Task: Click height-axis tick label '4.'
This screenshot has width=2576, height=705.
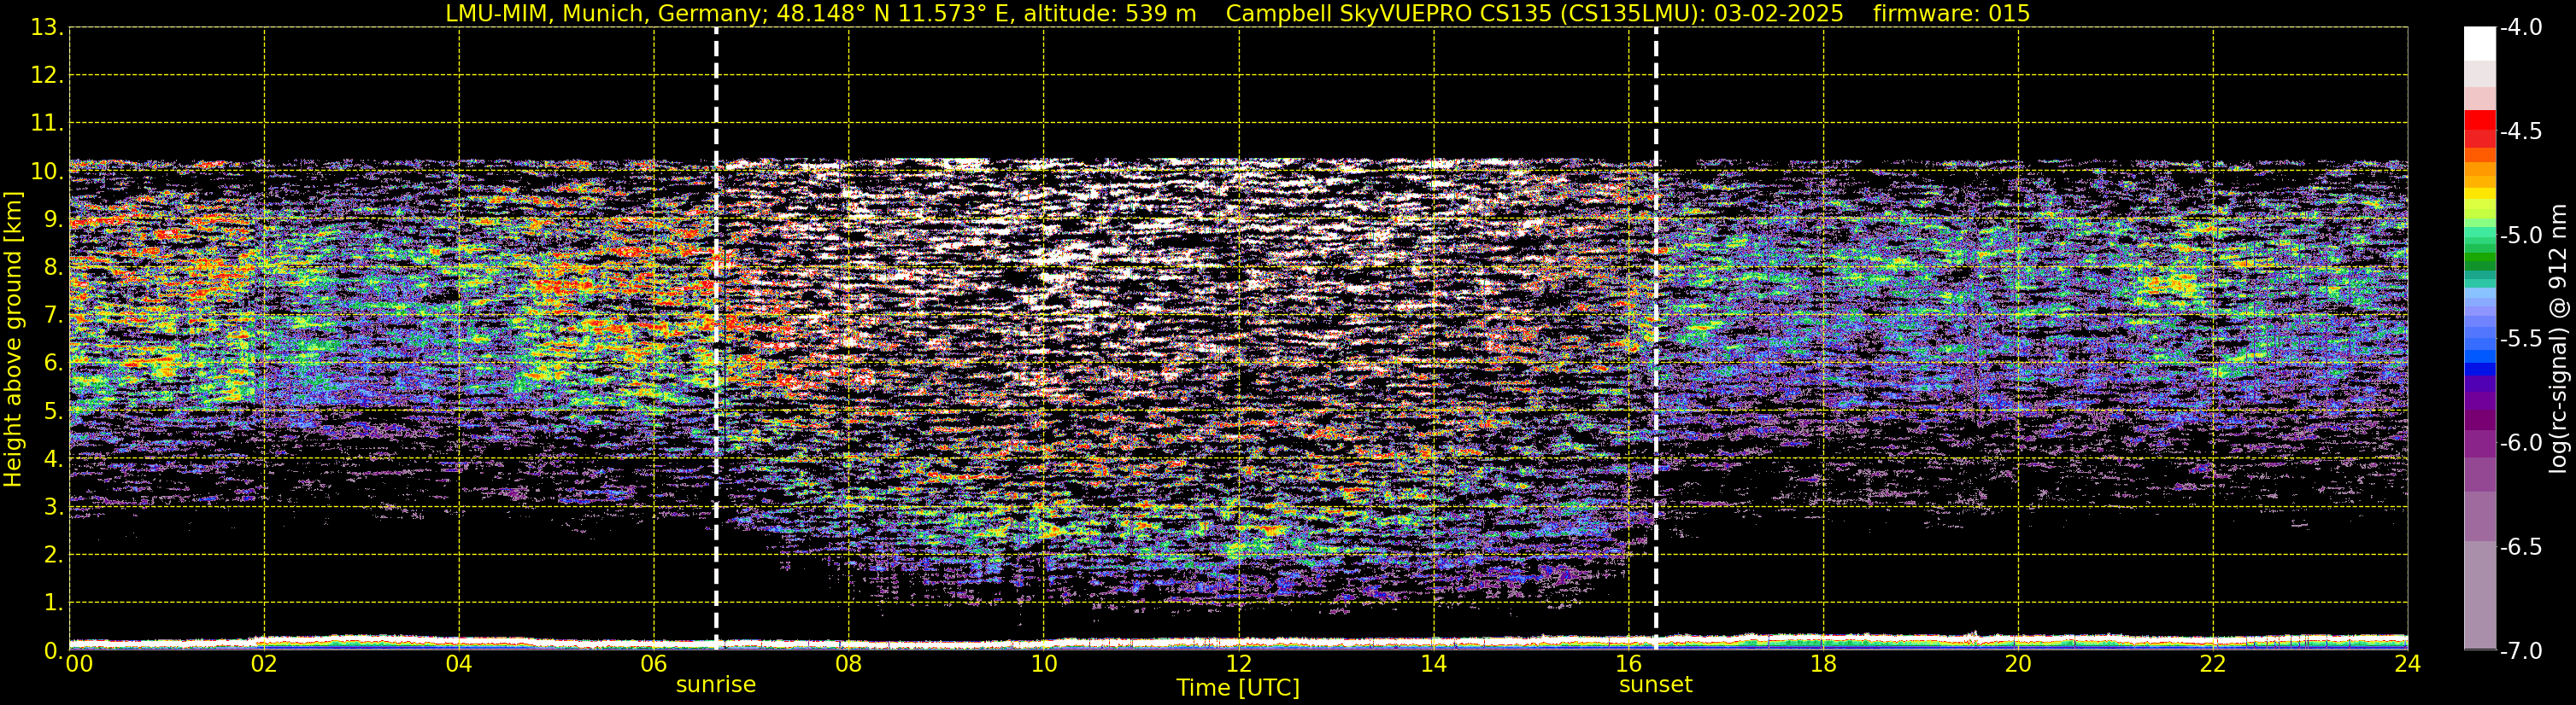Action: coord(53,458)
